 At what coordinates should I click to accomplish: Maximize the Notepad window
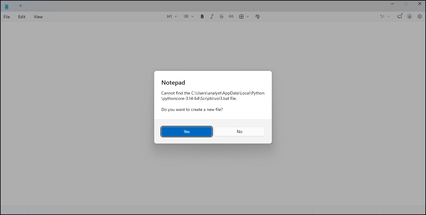pyautogui.click(x=406, y=4)
